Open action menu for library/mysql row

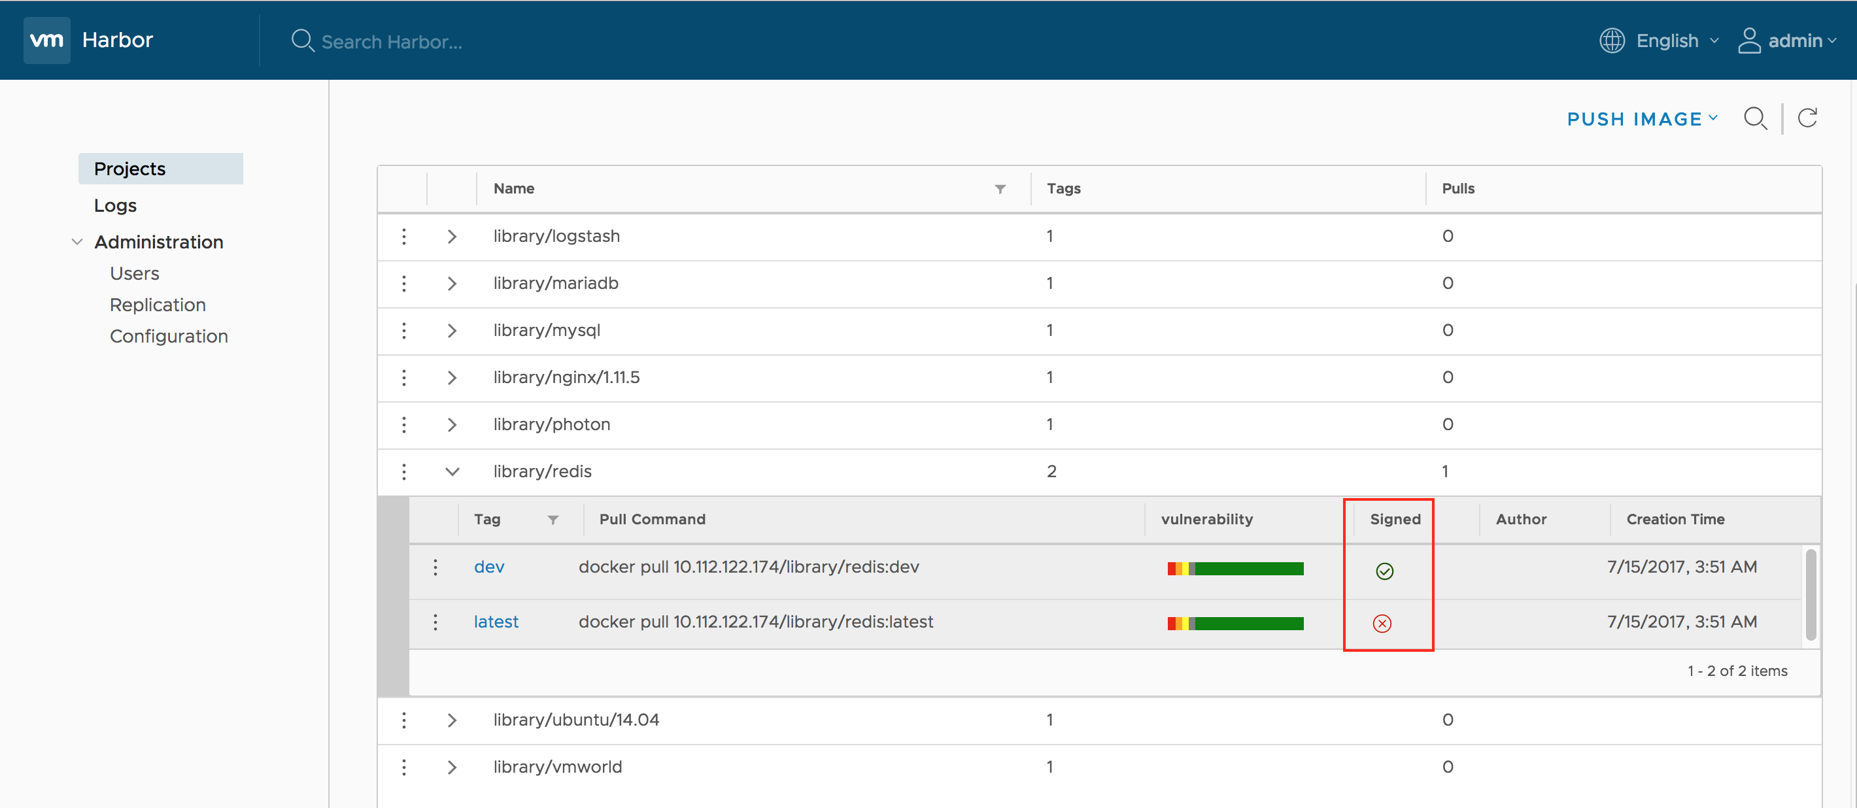pyautogui.click(x=403, y=330)
